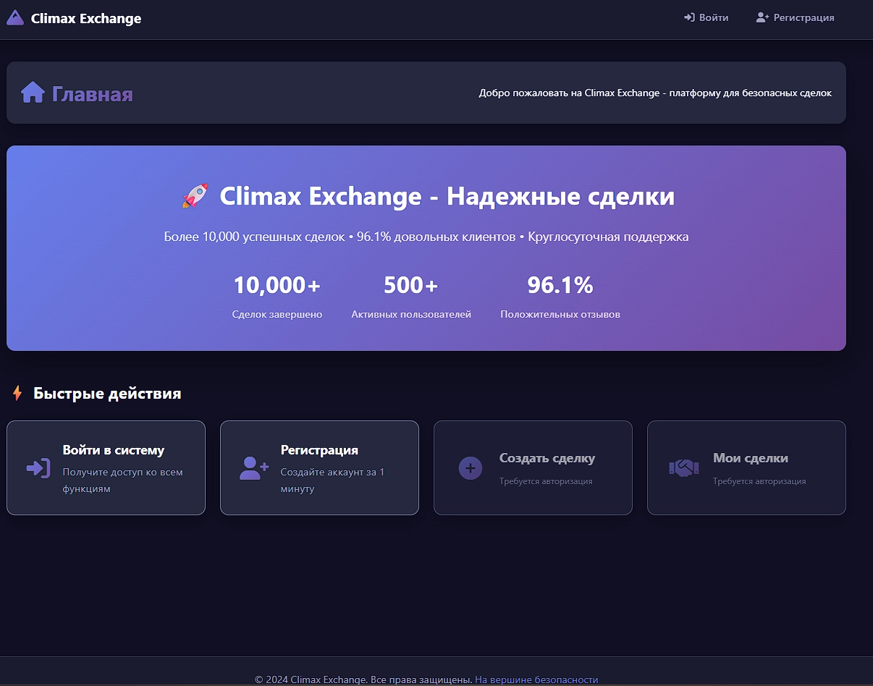The height and width of the screenshot is (686, 873).
Task: Open the Войти link in the header
Action: point(713,17)
